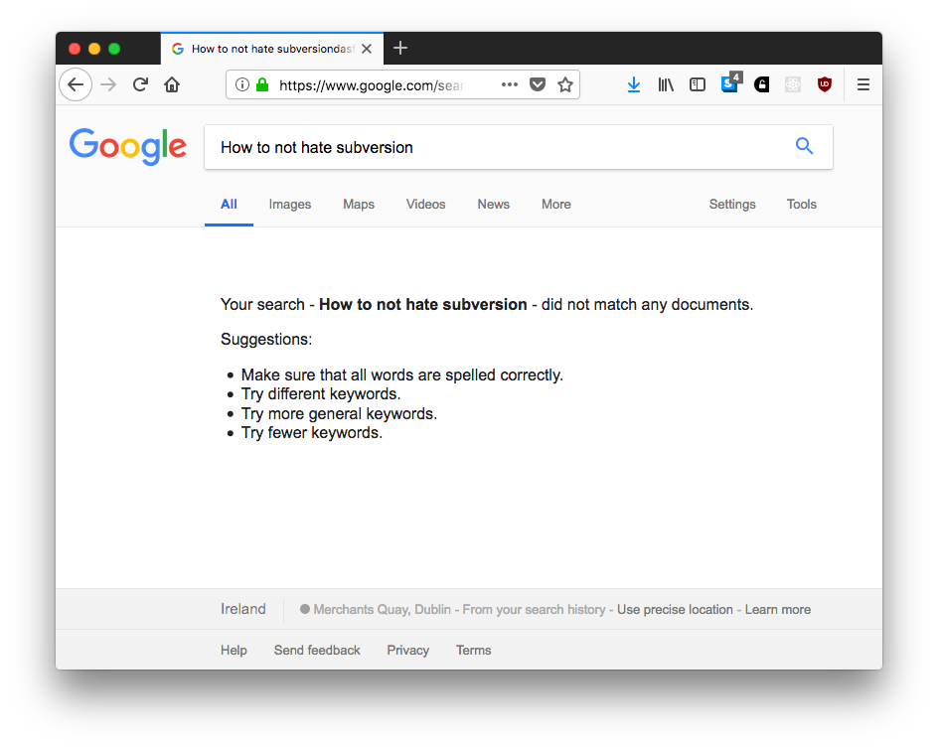This screenshot has height=749, width=938.
Task: Open the search Tools options
Action: click(802, 205)
